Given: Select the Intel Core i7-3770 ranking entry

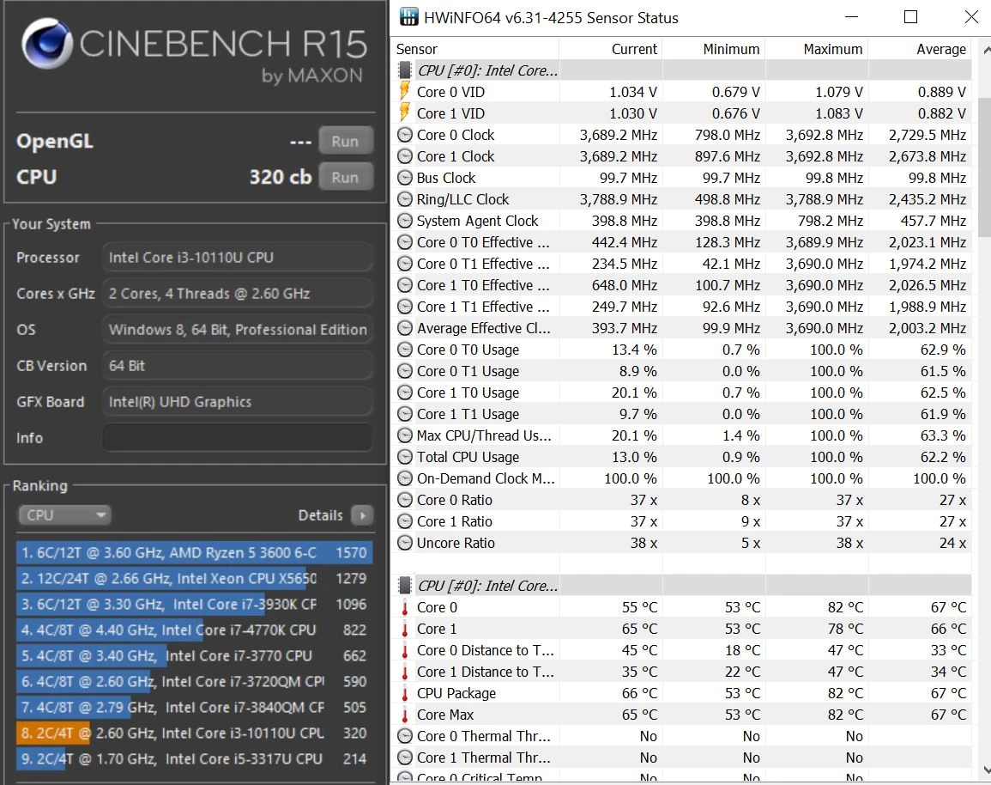Looking at the screenshot, I should tap(195, 656).
